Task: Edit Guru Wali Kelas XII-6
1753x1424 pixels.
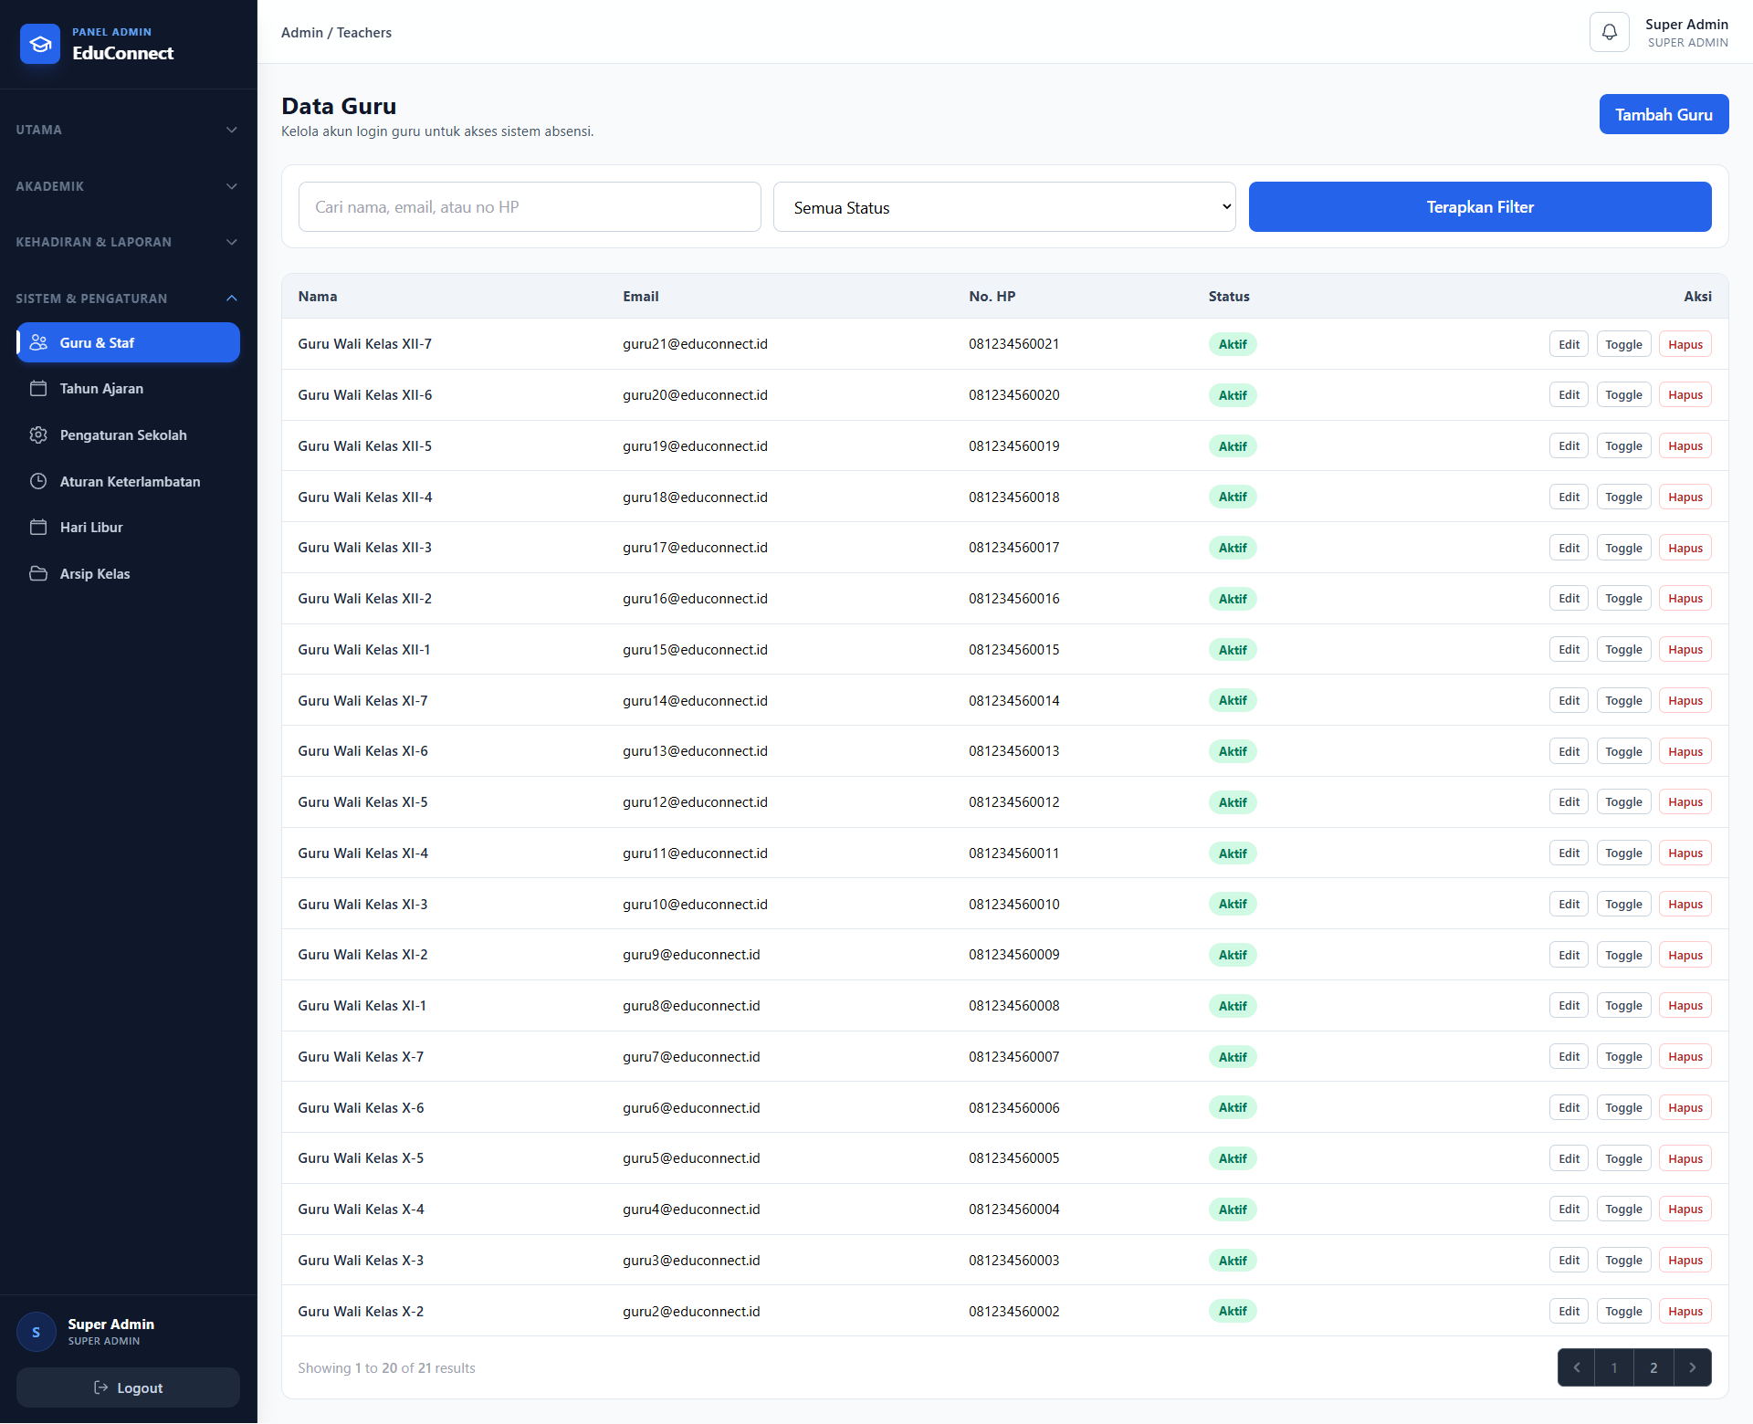Action: (1569, 394)
